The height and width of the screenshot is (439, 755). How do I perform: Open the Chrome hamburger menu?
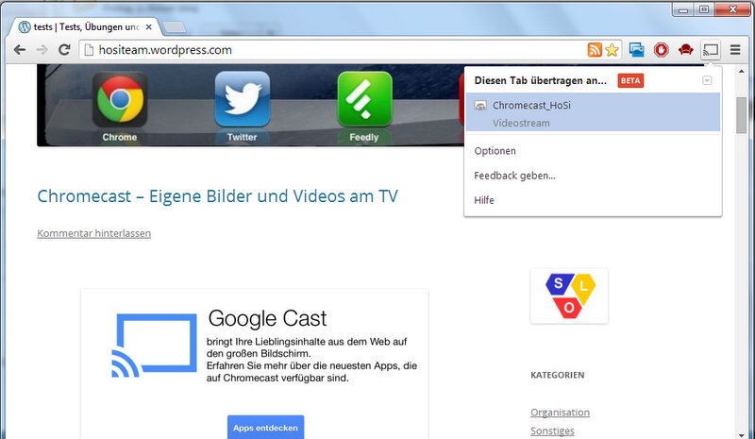[736, 49]
